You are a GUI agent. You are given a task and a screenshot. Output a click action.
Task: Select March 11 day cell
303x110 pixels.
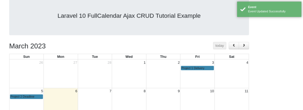(232, 99)
